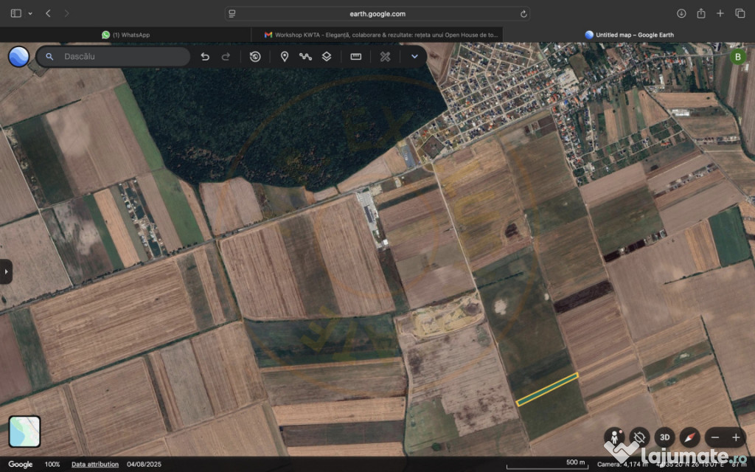Toggle the 3D view button

point(664,437)
